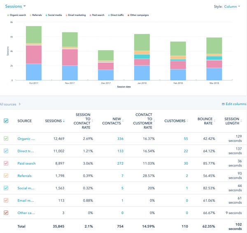The width and height of the screenshot is (247, 233).
Task: Click the CUSTOMERS column header label
Action: click(x=175, y=121)
